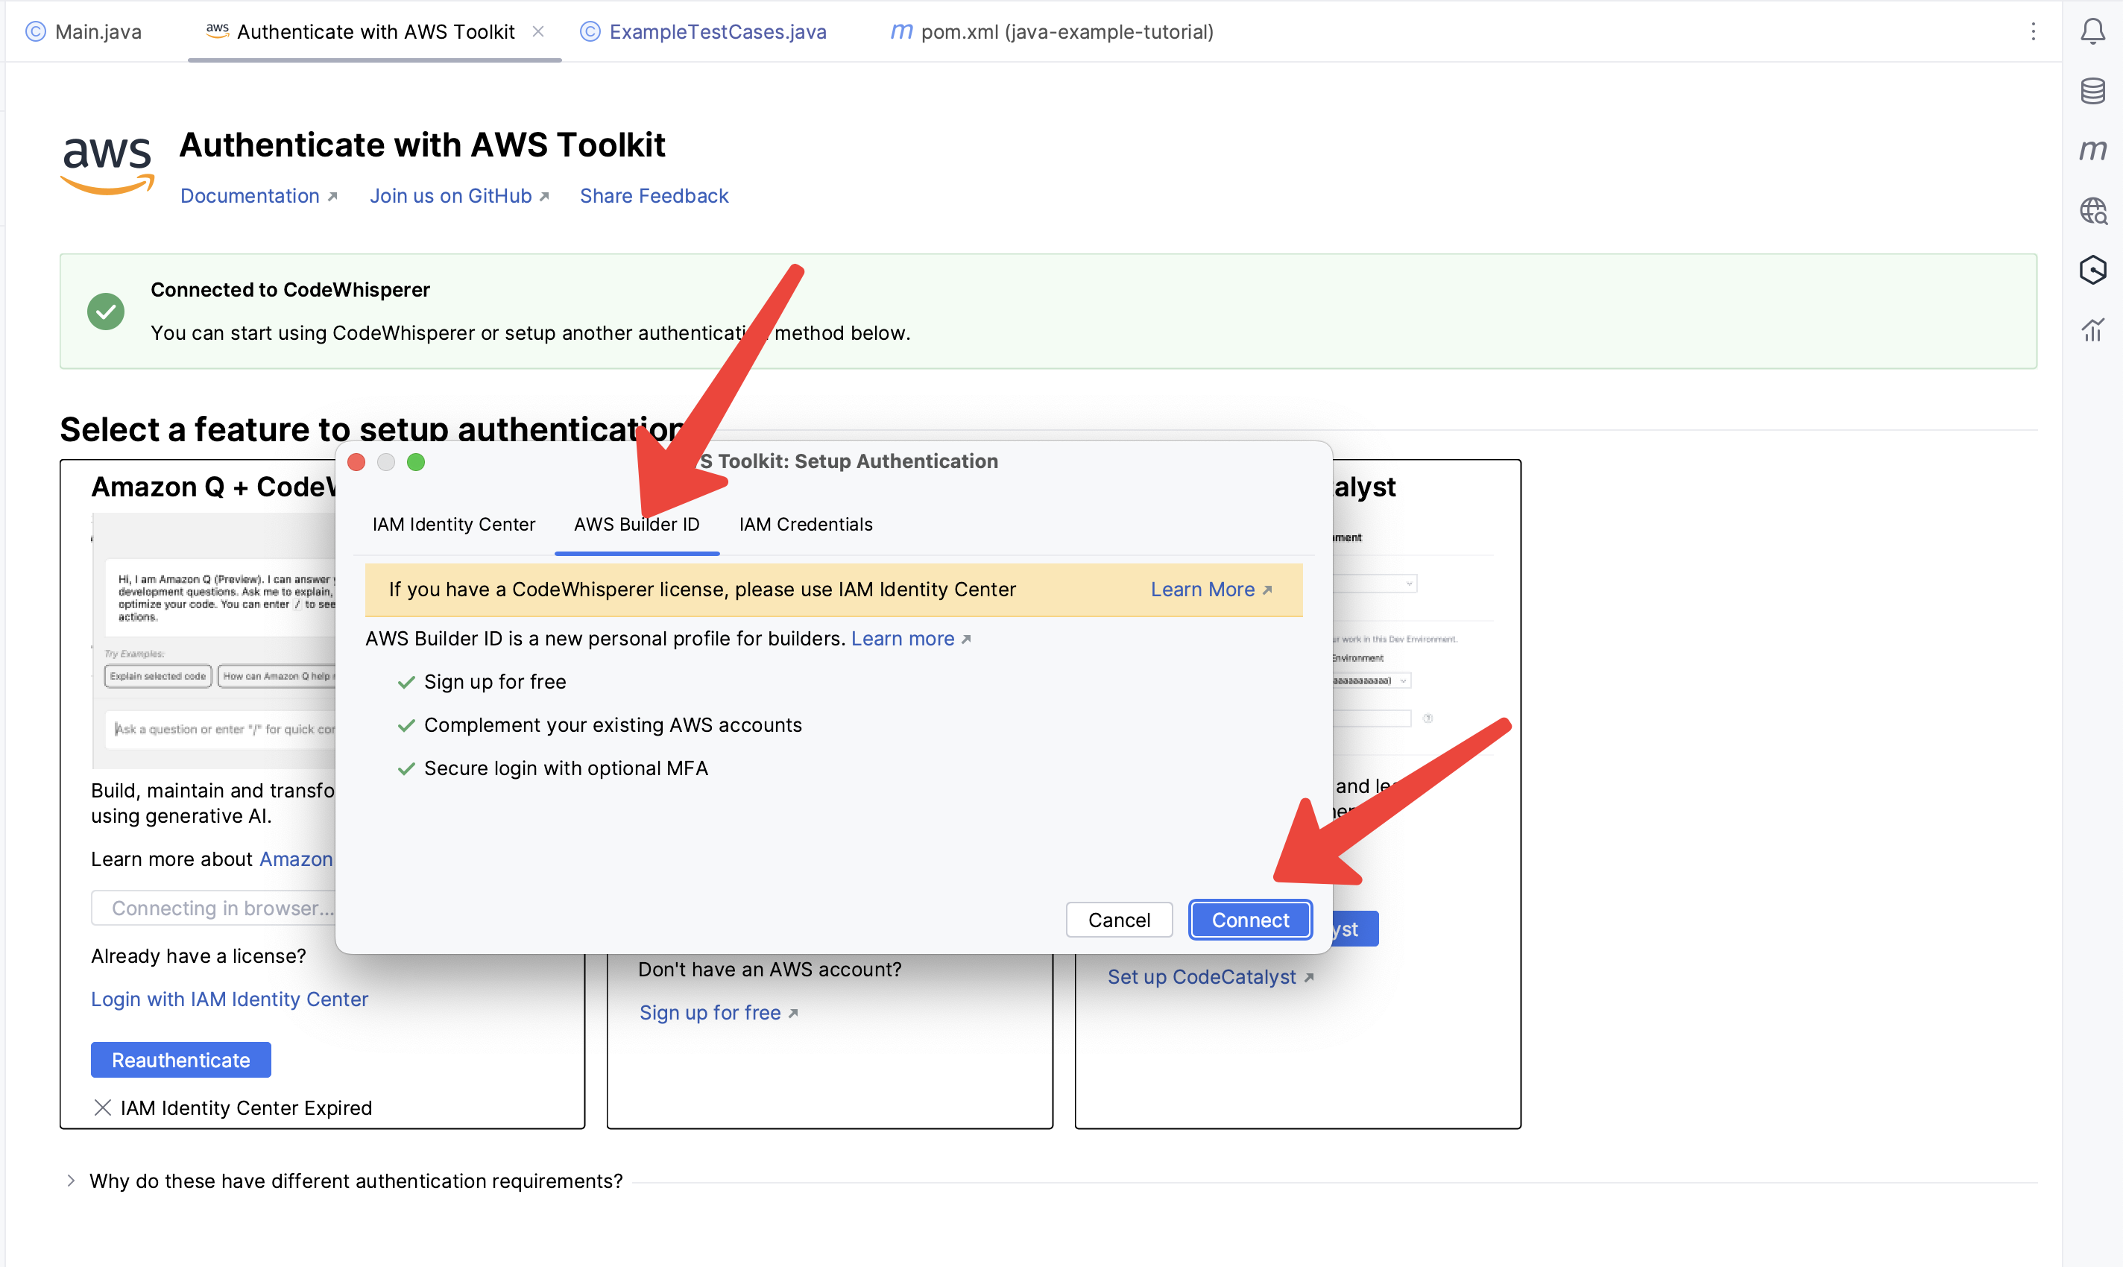Open Sign up for free link
The width and height of the screenshot is (2123, 1267).
(x=718, y=1014)
